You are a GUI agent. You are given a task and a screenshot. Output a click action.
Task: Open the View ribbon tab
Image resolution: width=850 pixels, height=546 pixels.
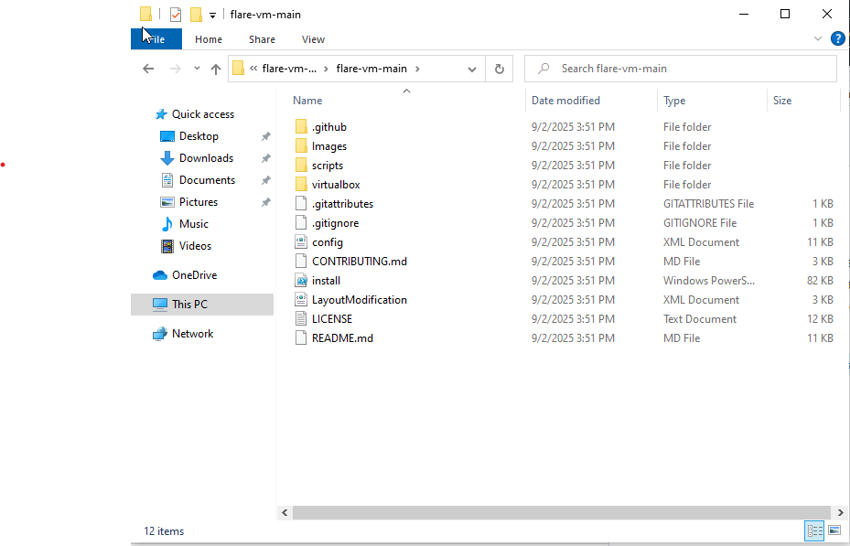pyautogui.click(x=313, y=39)
